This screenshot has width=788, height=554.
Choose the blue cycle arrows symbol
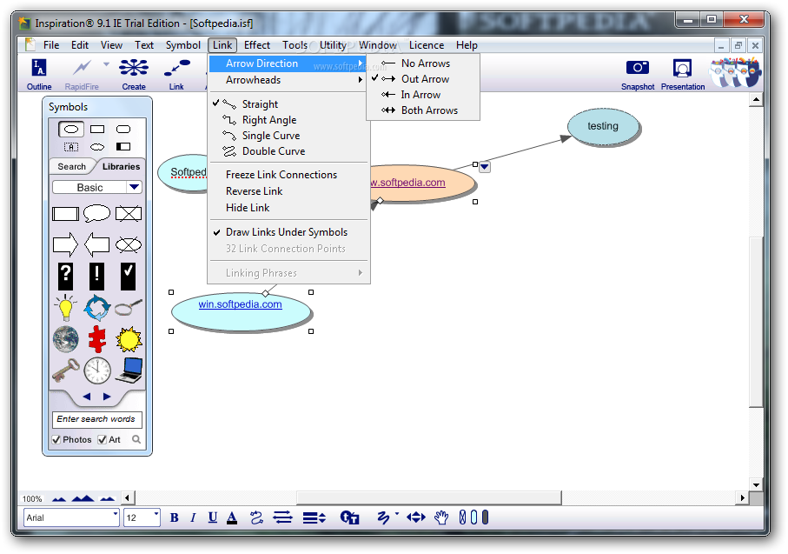click(x=97, y=308)
